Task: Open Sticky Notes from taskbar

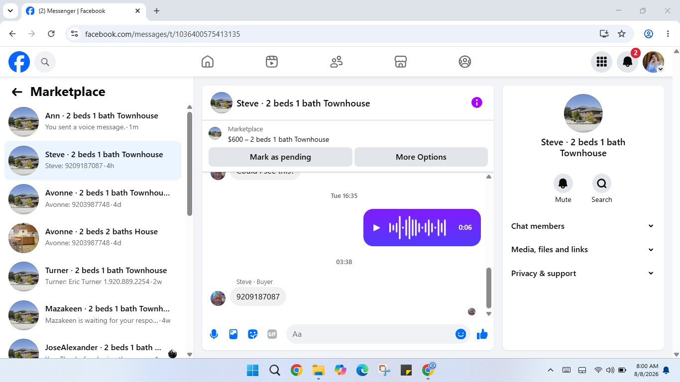Action: [406, 370]
